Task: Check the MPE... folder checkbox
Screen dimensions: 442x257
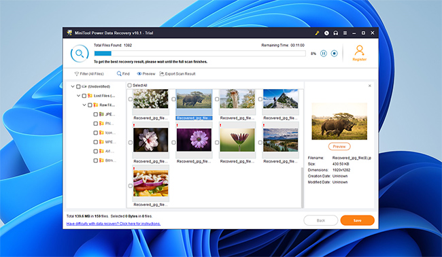Action: click(x=96, y=142)
